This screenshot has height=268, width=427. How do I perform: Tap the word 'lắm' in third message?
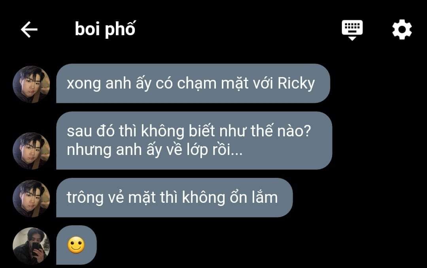pos(265,197)
